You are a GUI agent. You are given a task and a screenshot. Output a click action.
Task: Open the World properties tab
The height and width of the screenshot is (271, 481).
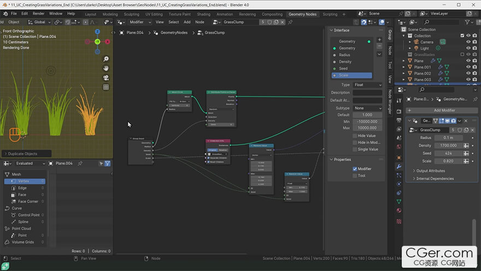(399, 147)
